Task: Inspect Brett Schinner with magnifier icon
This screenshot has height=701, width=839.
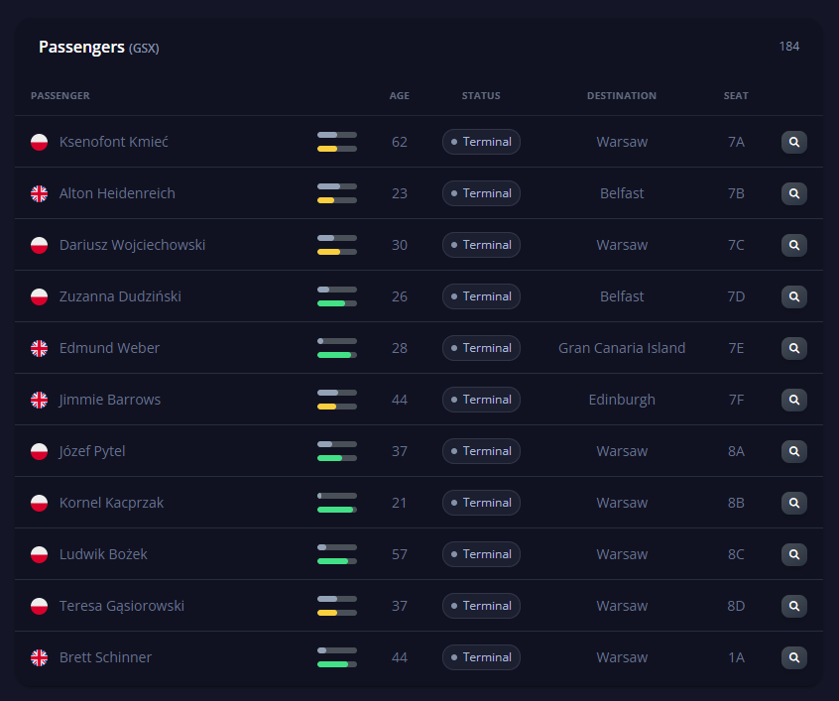Action: (x=793, y=657)
